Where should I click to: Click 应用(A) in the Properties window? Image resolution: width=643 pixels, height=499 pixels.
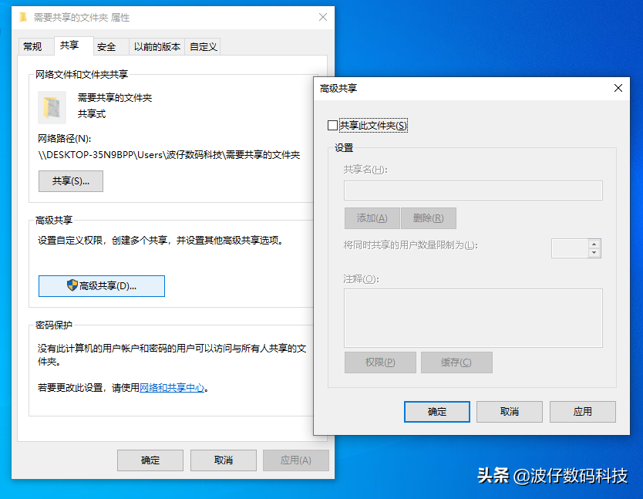tap(295, 460)
